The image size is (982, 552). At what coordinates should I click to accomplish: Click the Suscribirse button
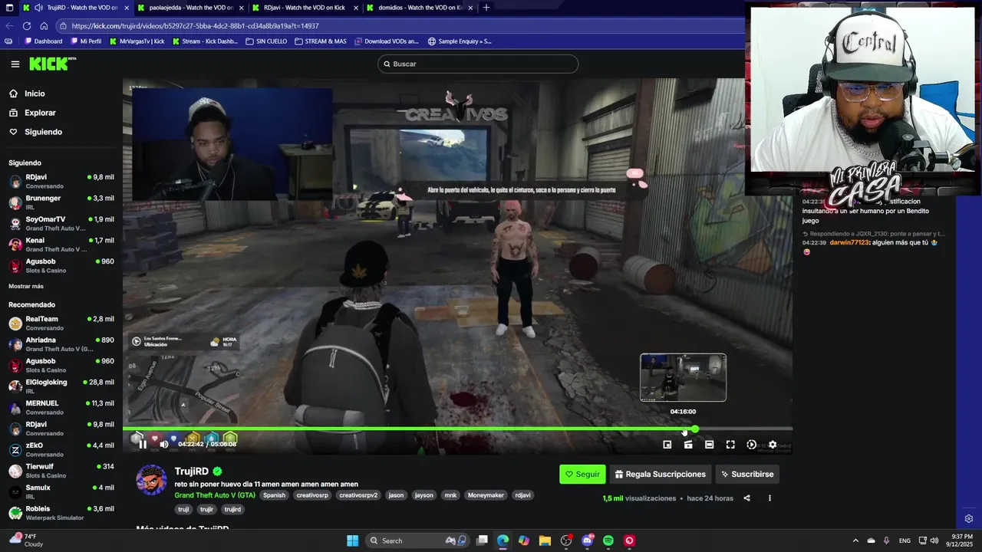click(747, 475)
